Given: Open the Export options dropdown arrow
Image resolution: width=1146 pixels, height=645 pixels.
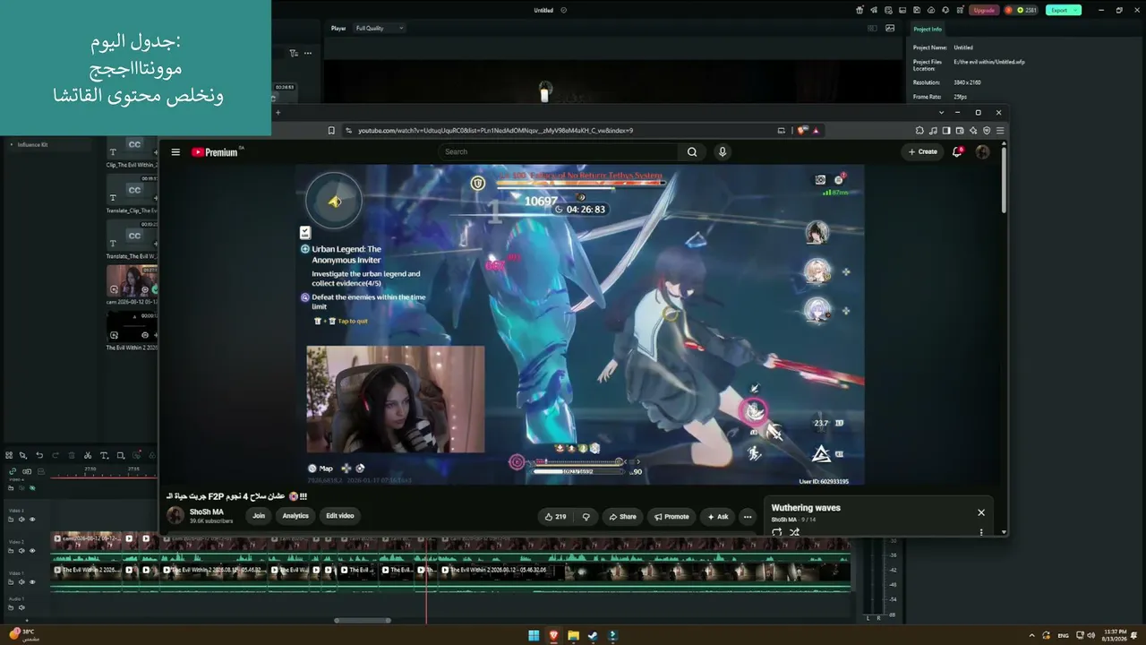Looking at the screenshot, I should (1075, 10).
